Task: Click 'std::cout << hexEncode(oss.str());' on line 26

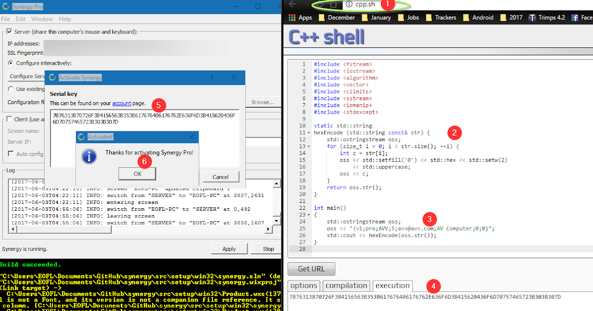Action: click(x=381, y=235)
